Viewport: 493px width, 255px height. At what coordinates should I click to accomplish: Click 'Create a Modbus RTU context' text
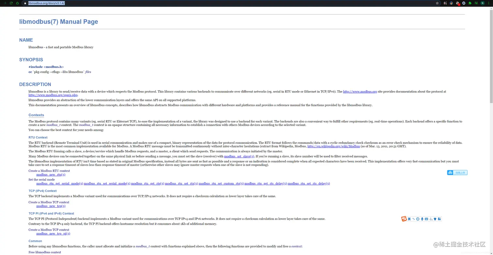(49, 171)
